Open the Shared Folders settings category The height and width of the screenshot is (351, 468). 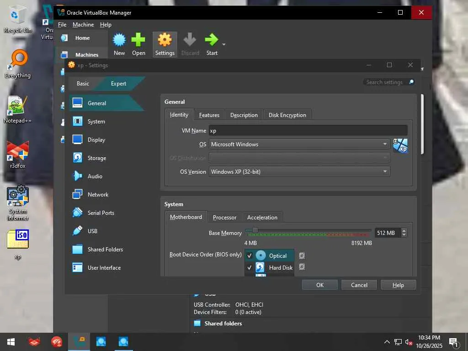tap(105, 249)
